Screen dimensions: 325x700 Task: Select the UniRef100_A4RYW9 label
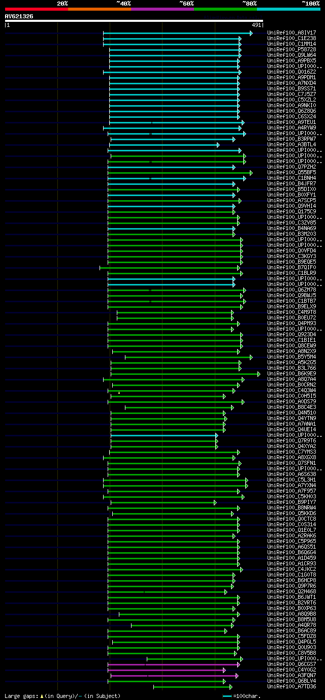coord(291,128)
